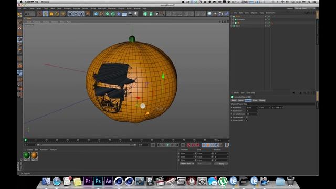Screen dimensions: 336x189
Task: Click the Live Selection arrow tool
Action: pos(40,14)
